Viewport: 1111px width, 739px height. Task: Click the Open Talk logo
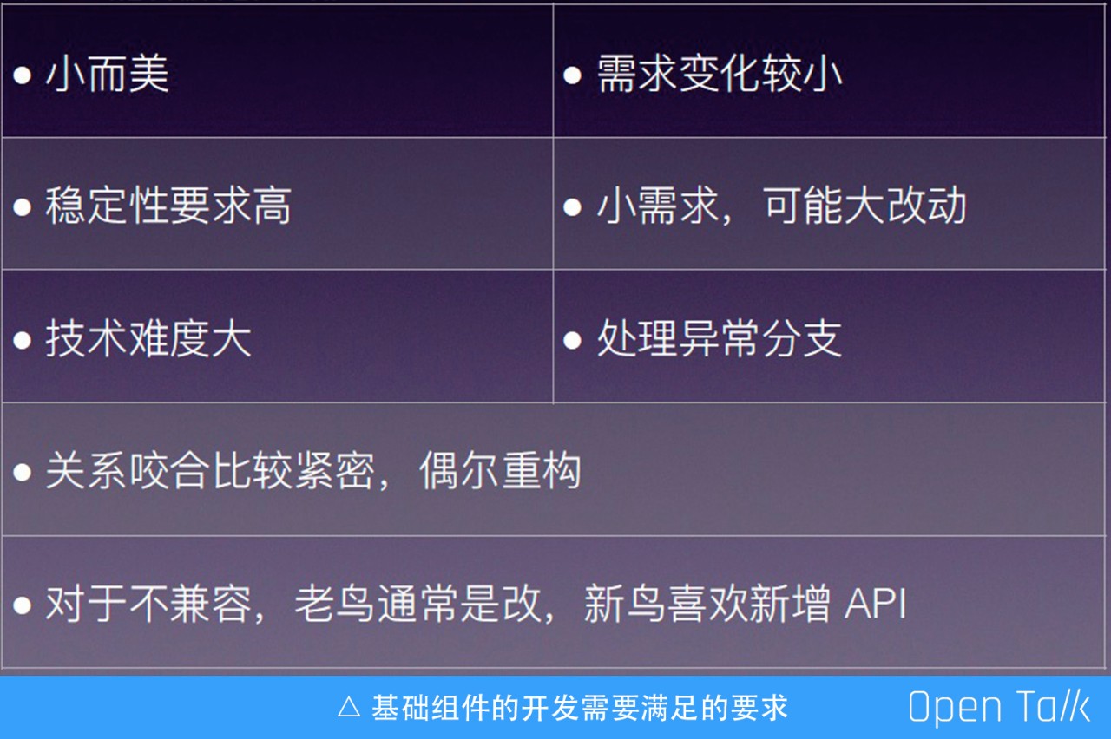[999, 708]
